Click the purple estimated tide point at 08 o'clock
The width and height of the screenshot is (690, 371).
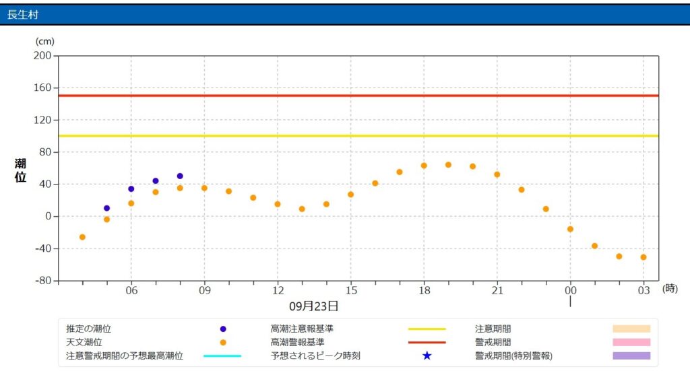(180, 176)
